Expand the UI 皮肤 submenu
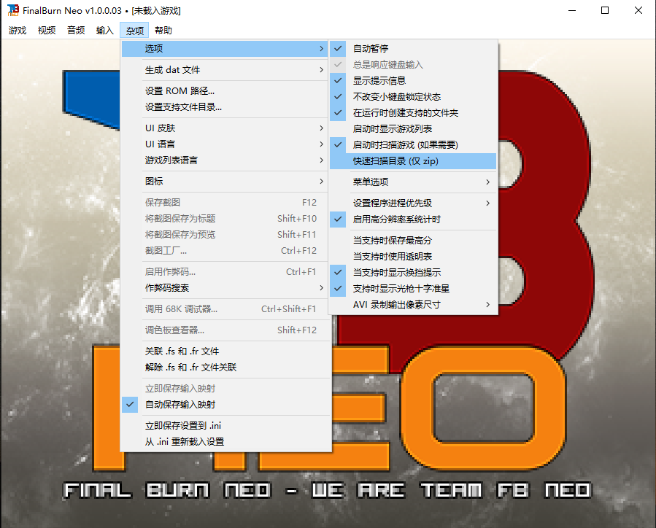The height and width of the screenshot is (528, 656). (x=225, y=128)
